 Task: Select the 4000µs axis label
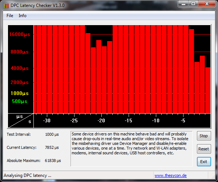pyautogui.click(x=20, y=68)
